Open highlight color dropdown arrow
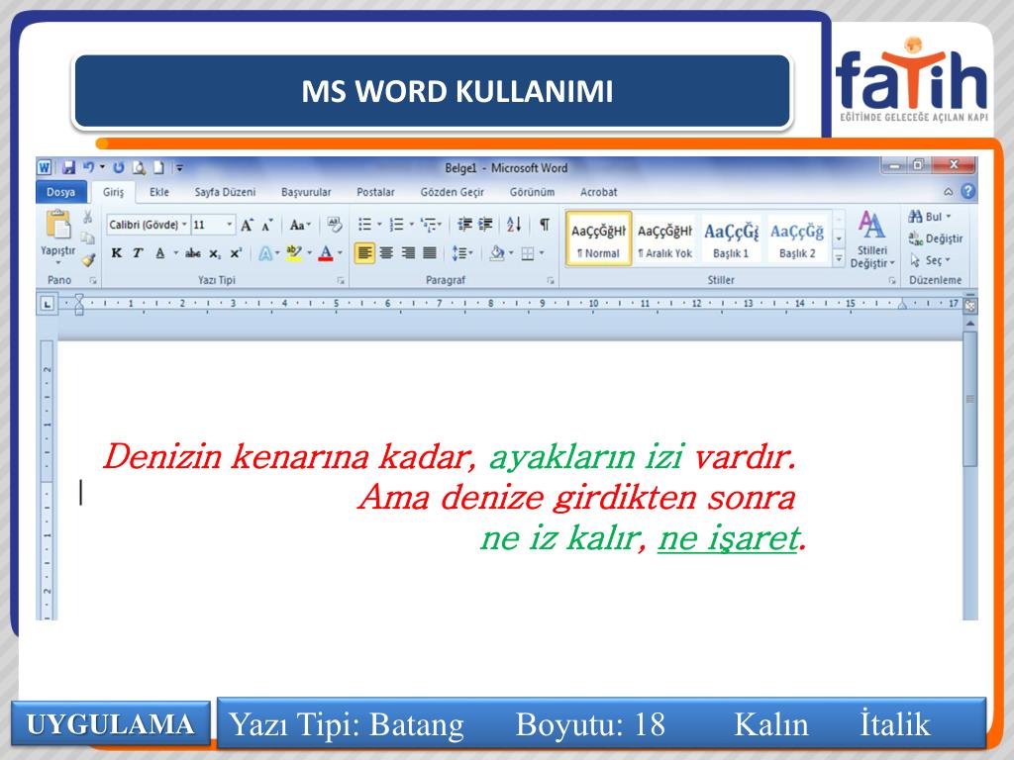The height and width of the screenshot is (760, 1014). point(309,253)
